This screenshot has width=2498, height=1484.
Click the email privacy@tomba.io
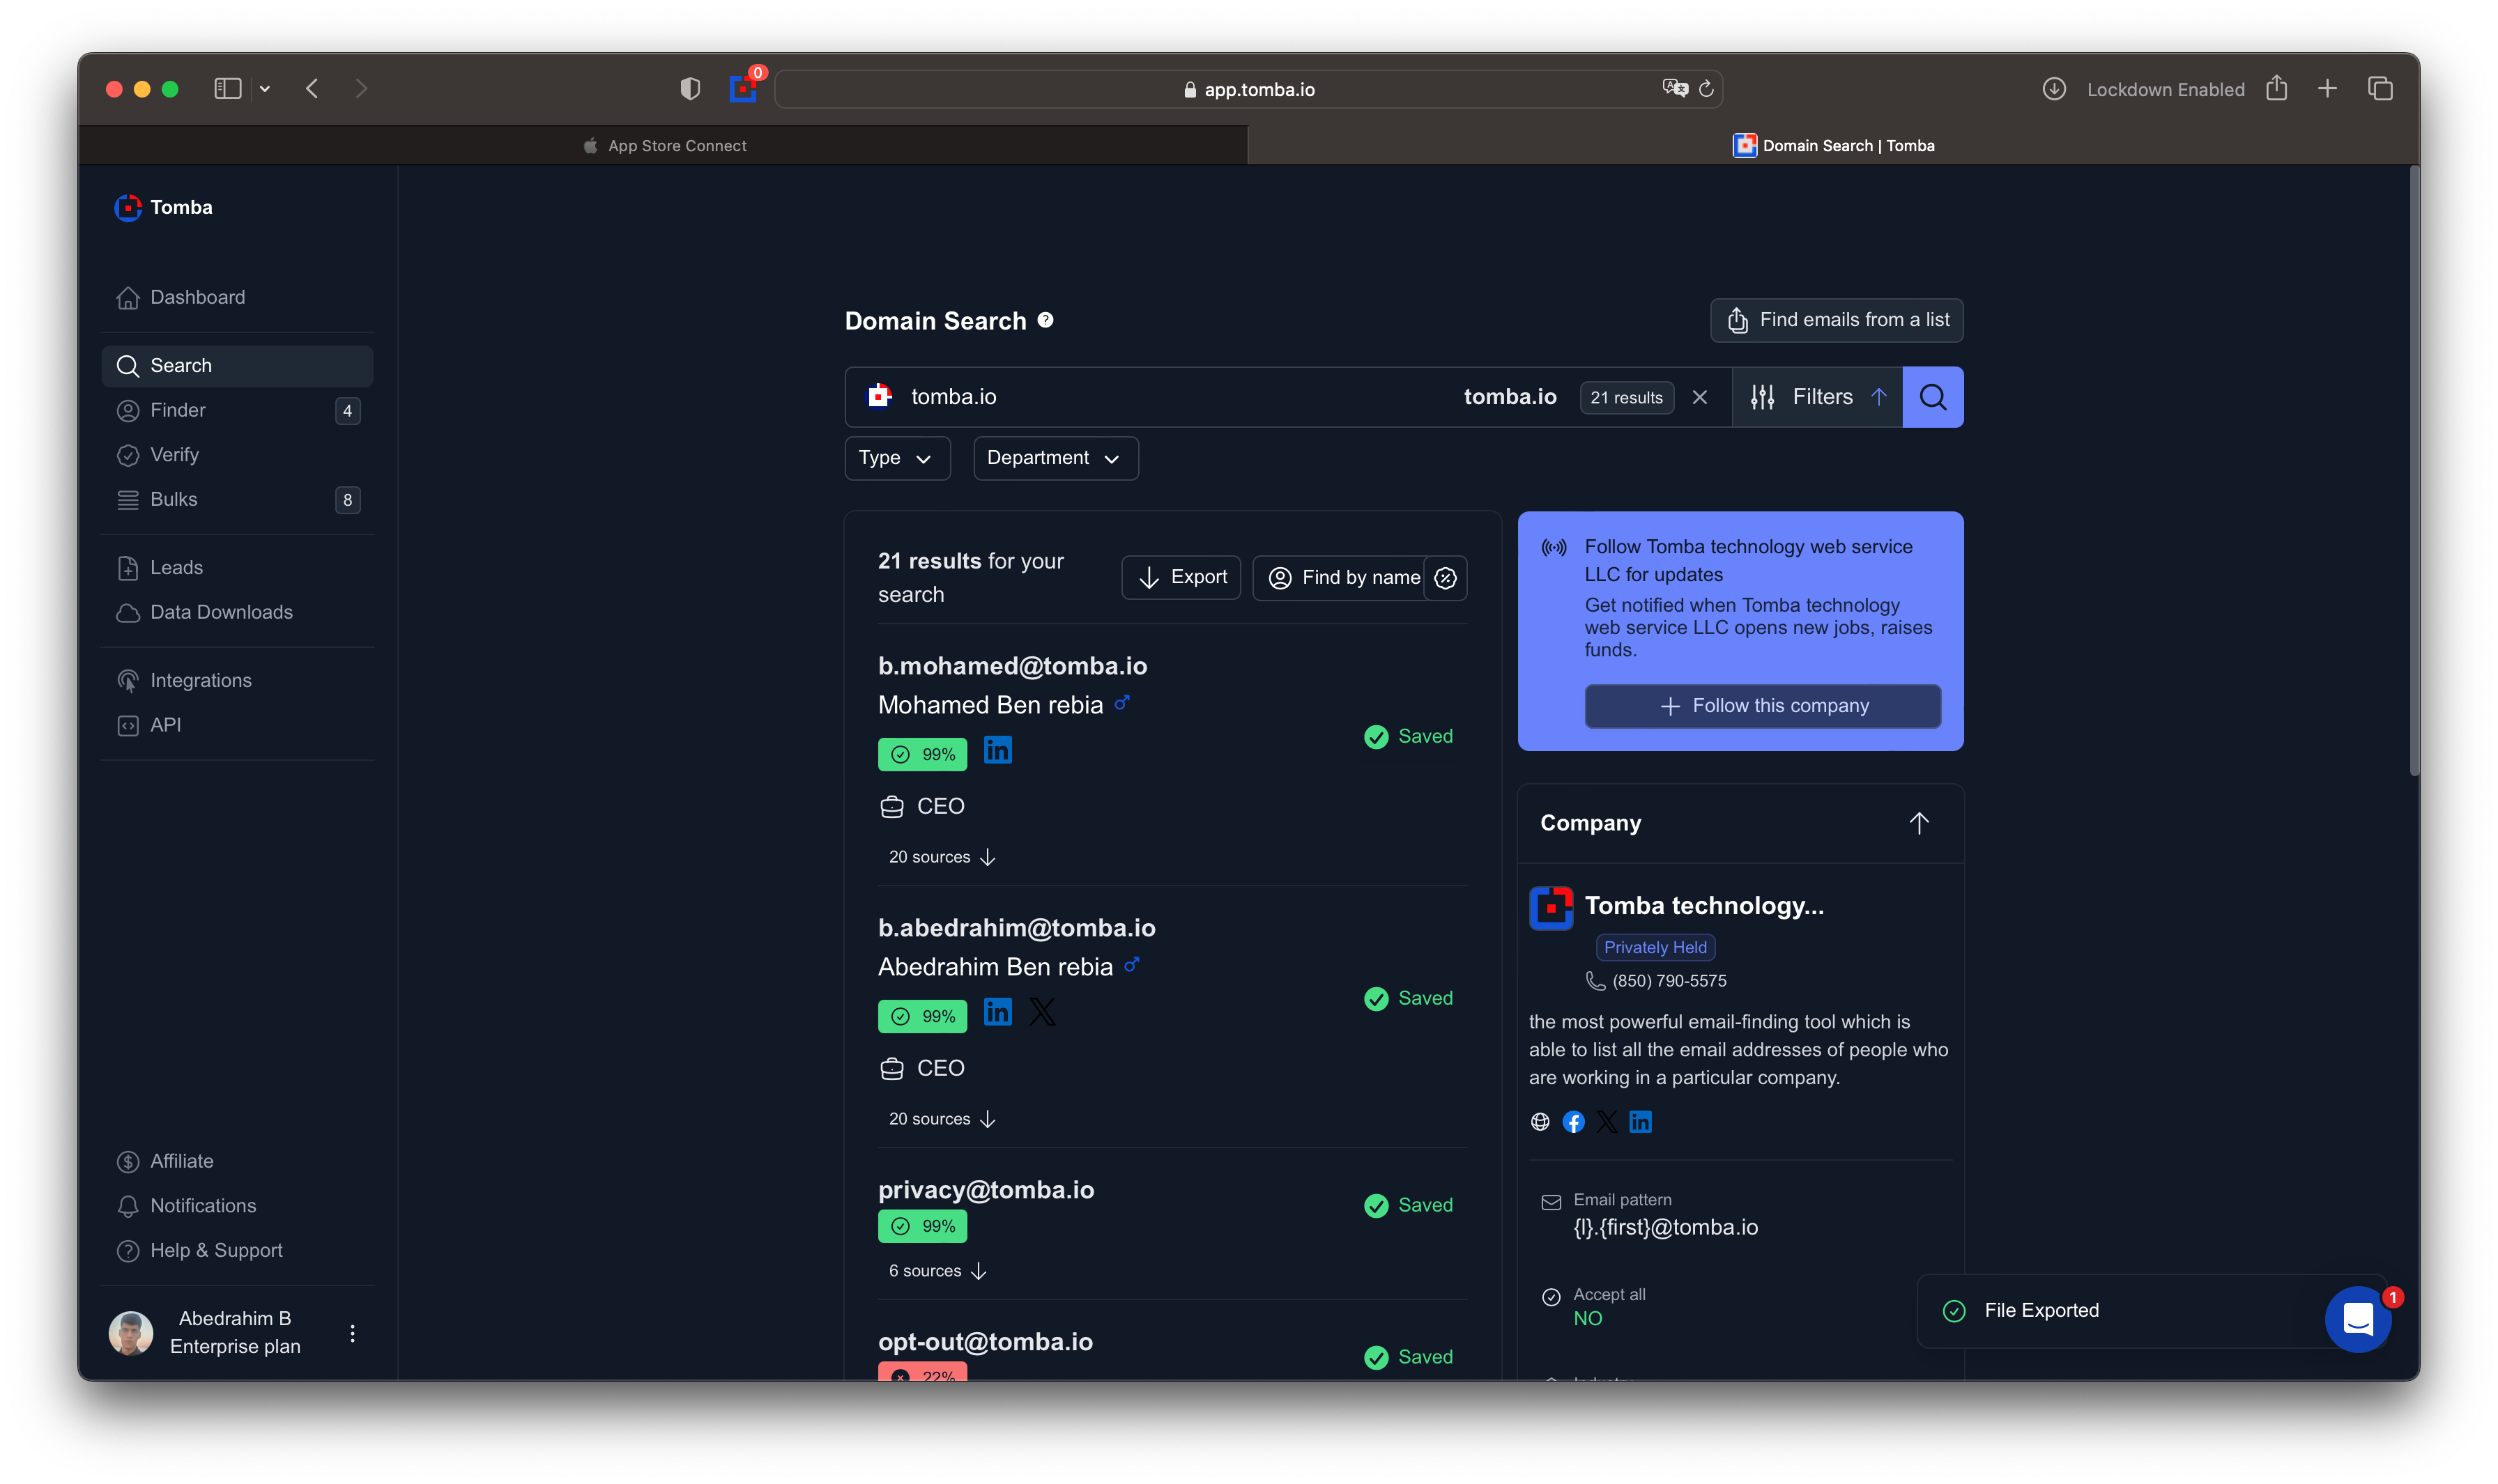[x=986, y=1190]
